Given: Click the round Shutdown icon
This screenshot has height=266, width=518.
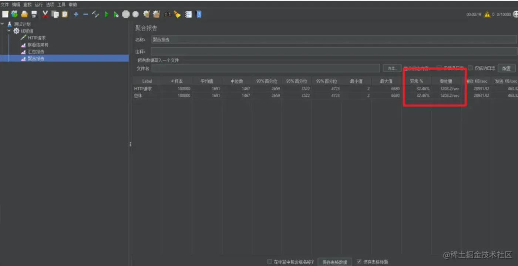Looking at the screenshot, I should [x=136, y=14].
